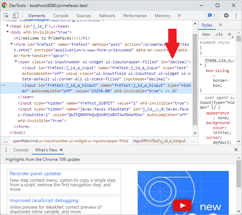This screenshot has width=242, height=215.
Task: Open the Recorder panel updates link
Action: coord(35,173)
